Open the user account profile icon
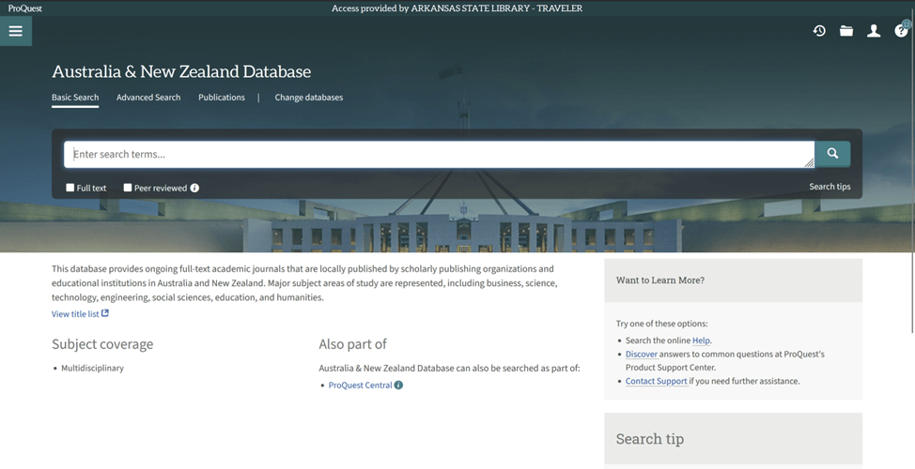Screen dimensions: 915x469 [874, 31]
